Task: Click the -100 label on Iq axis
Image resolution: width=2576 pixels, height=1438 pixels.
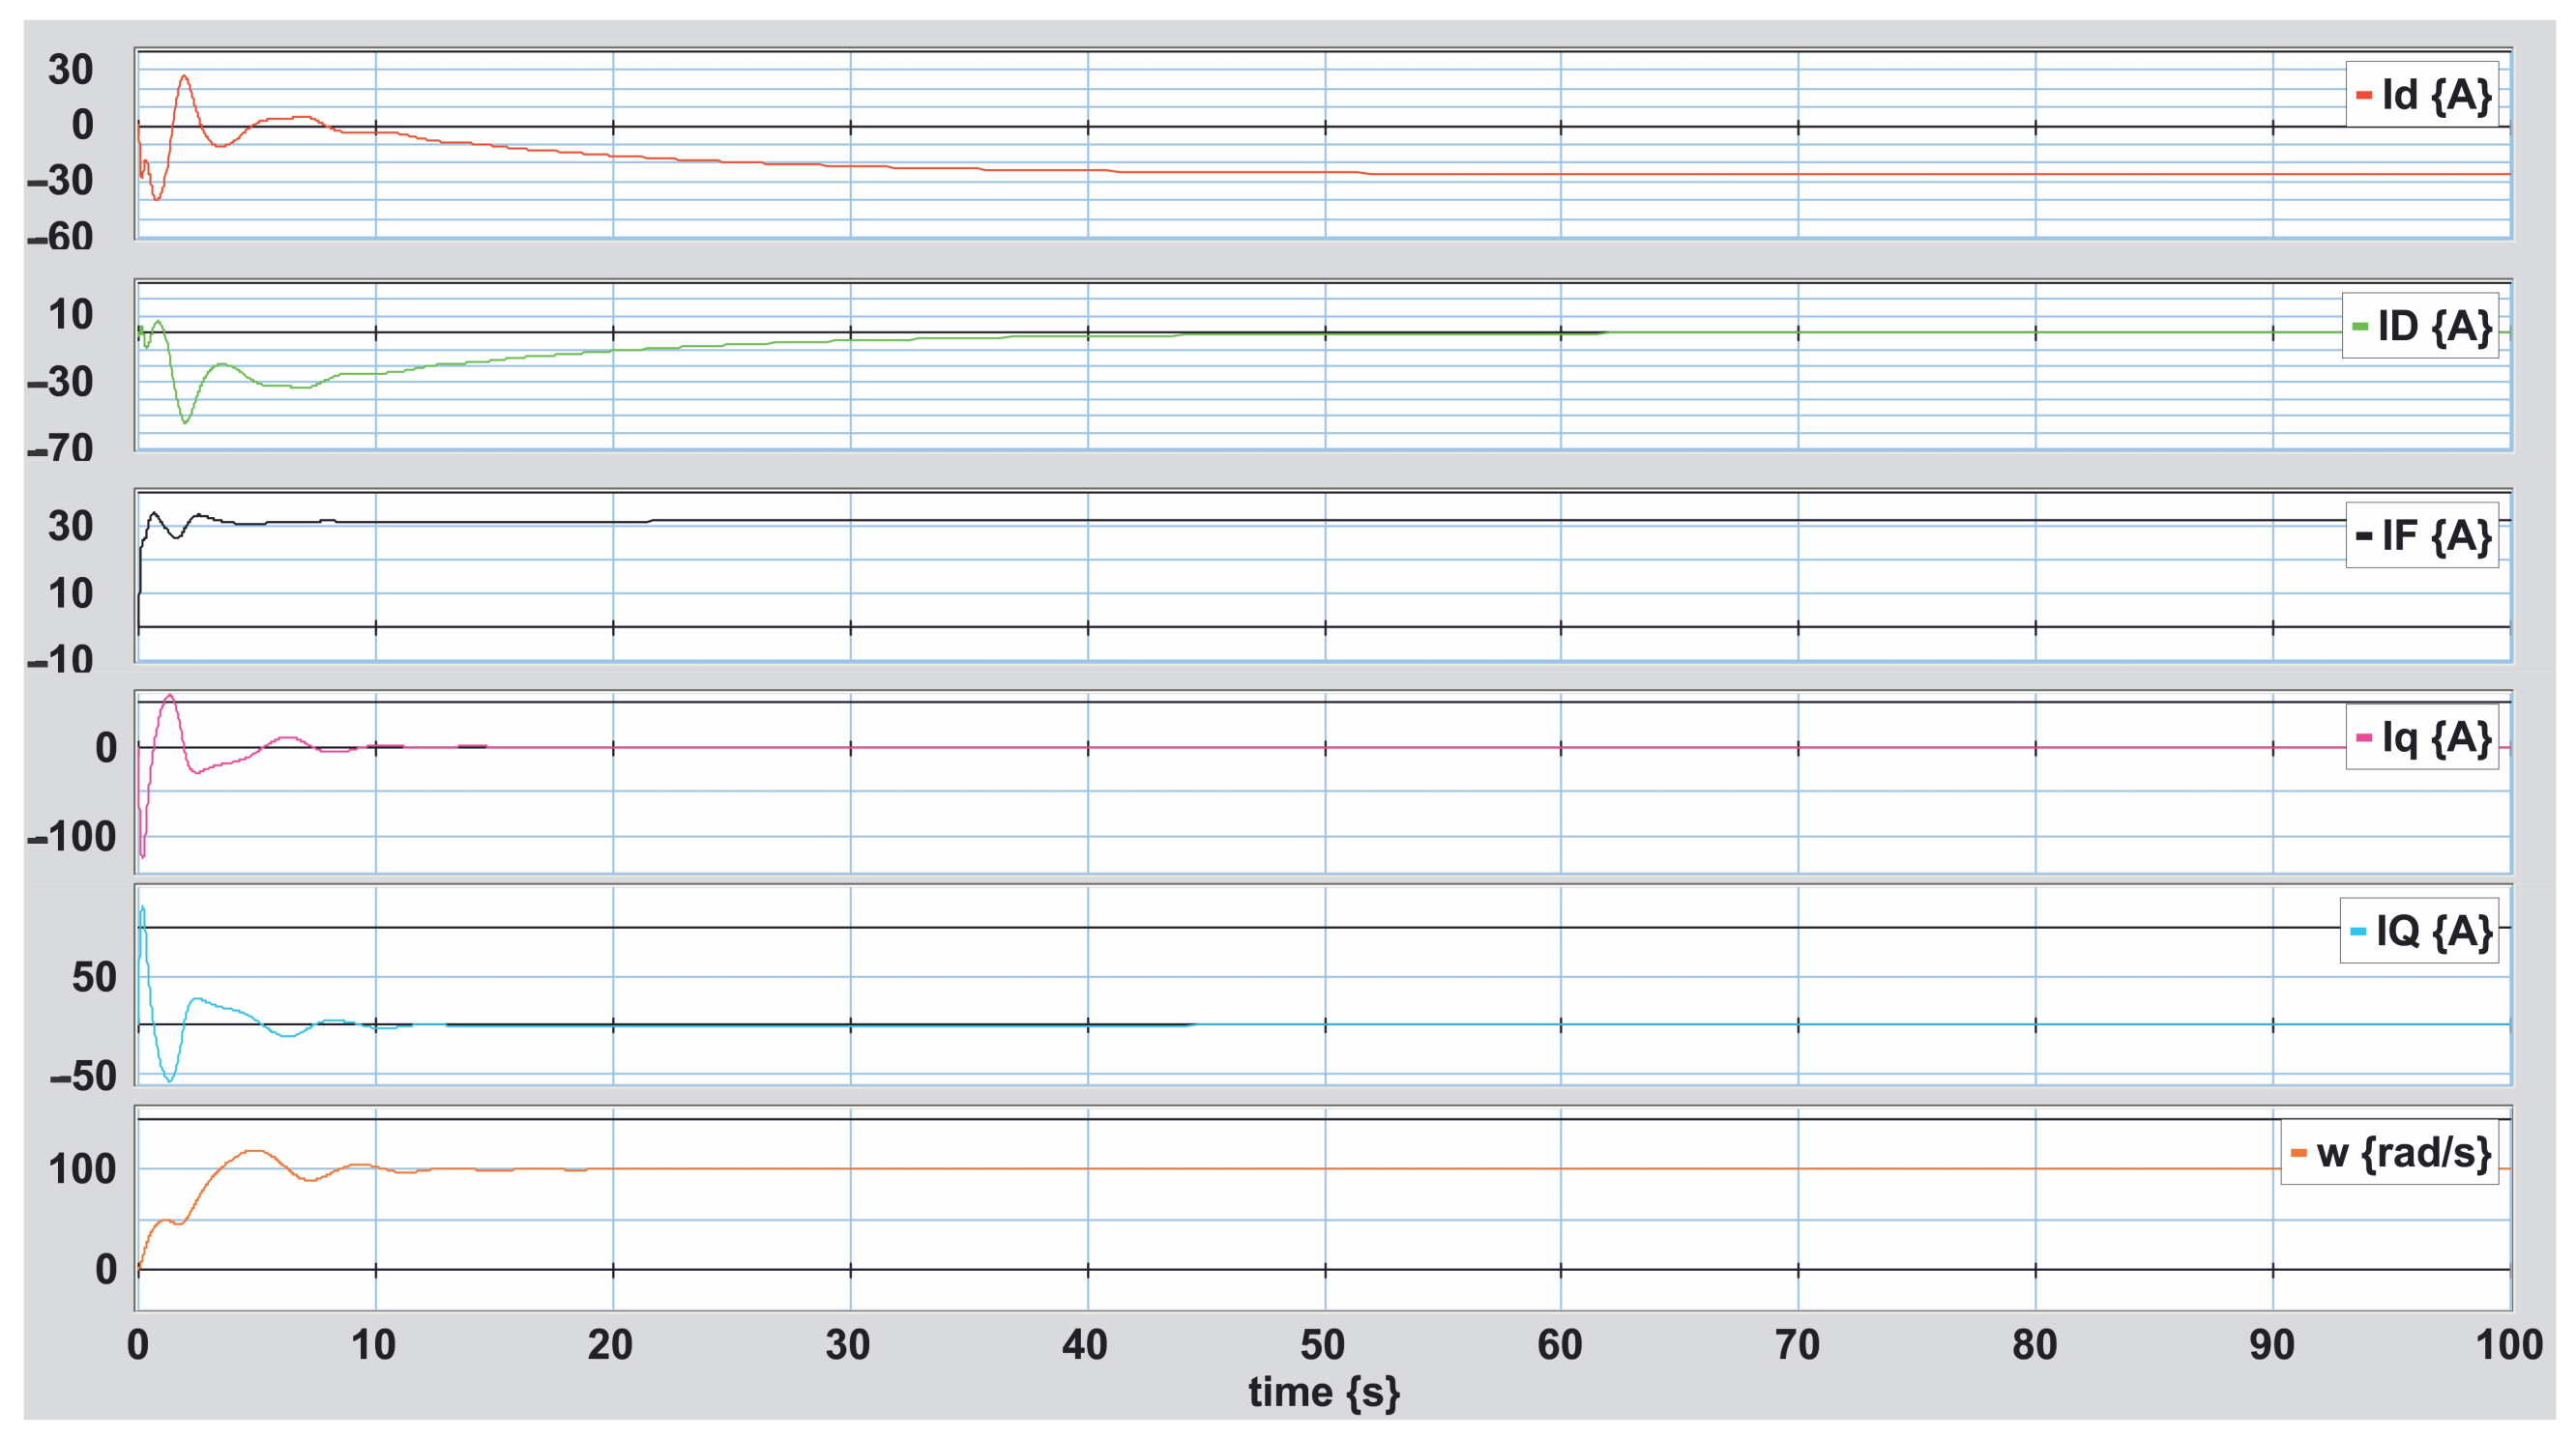Action: point(72,837)
